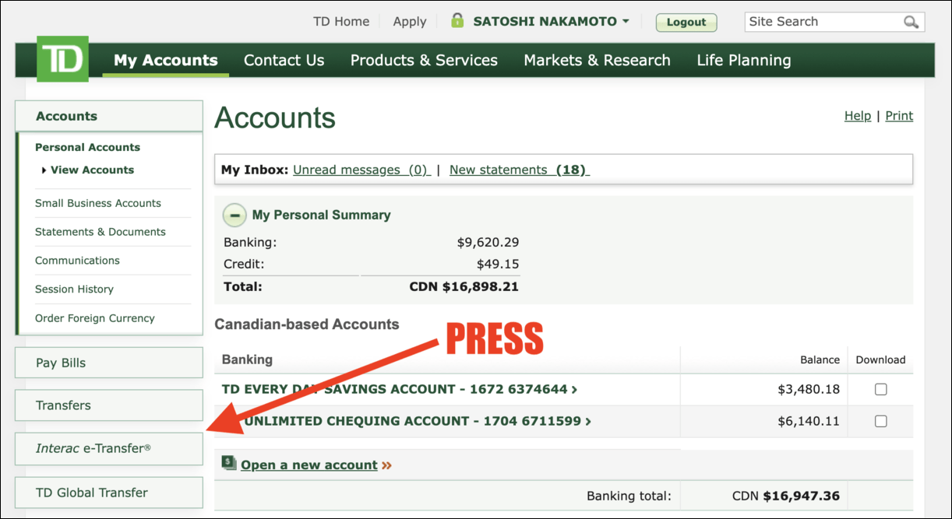Open TD EVERY DAY SAVINGS ACCOUNT via its chevron
Viewport: 952px width, 519px height.
(x=573, y=389)
